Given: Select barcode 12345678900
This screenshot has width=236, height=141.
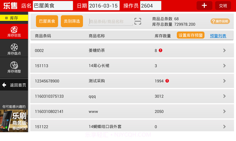Looking at the screenshot, I should coord(47,81).
